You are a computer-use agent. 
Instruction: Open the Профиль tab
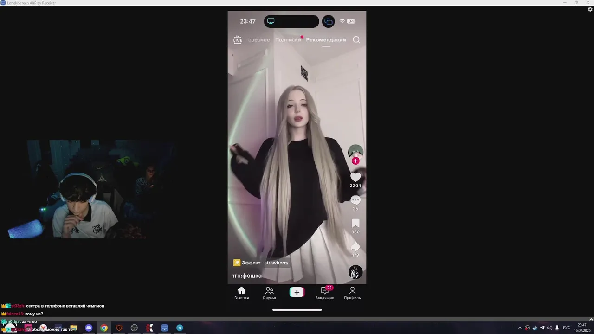(352, 293)
